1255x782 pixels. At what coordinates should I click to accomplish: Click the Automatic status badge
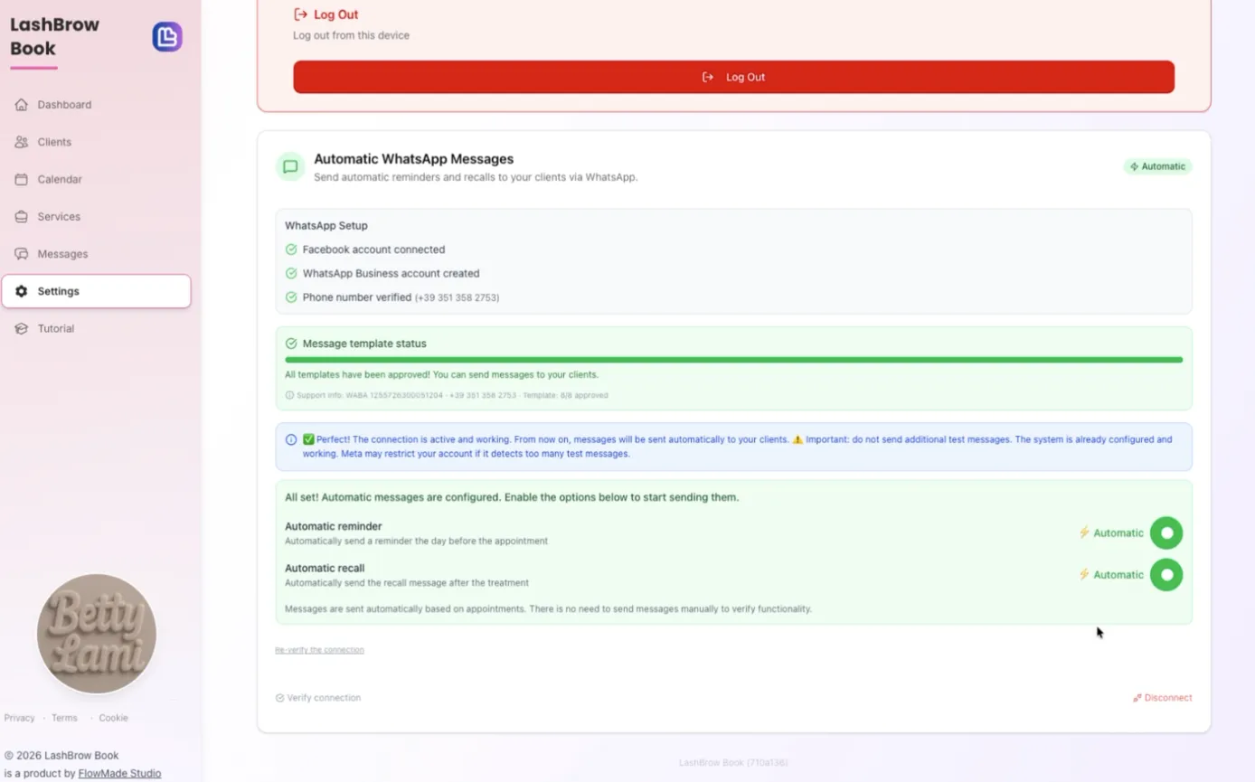click(1157, 166)
